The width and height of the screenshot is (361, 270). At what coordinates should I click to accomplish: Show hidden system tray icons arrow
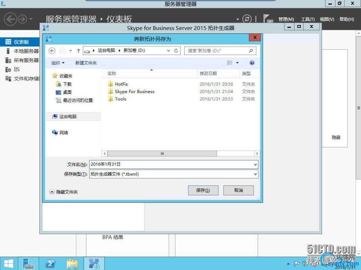click(x=288, y=264)
